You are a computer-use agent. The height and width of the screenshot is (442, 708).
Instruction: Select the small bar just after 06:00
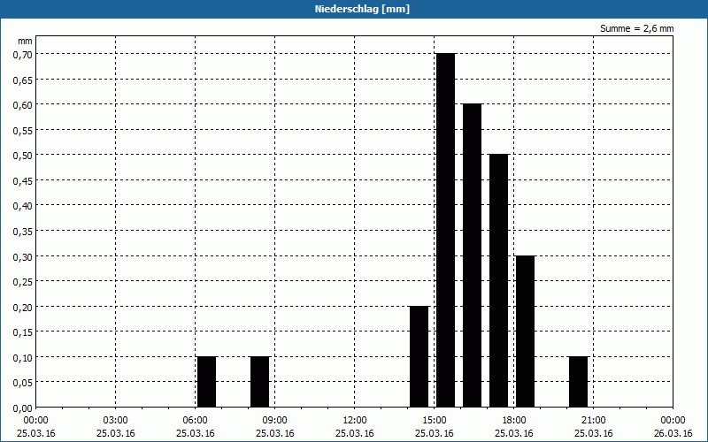(x=206, y=382)
